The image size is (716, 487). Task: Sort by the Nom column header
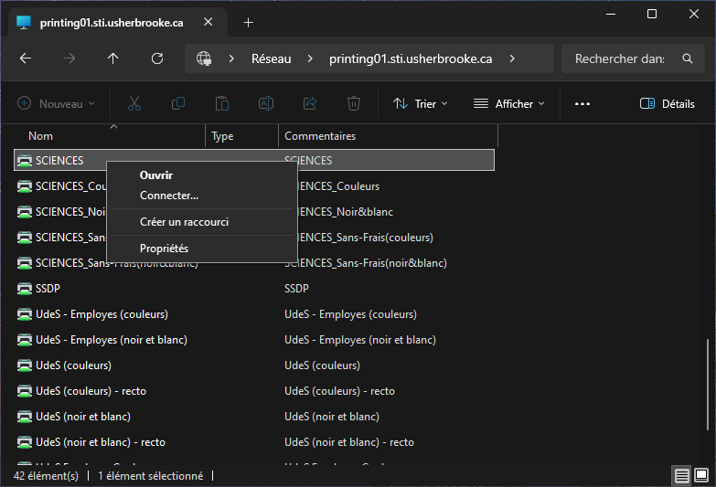click(x=110, y=136)
